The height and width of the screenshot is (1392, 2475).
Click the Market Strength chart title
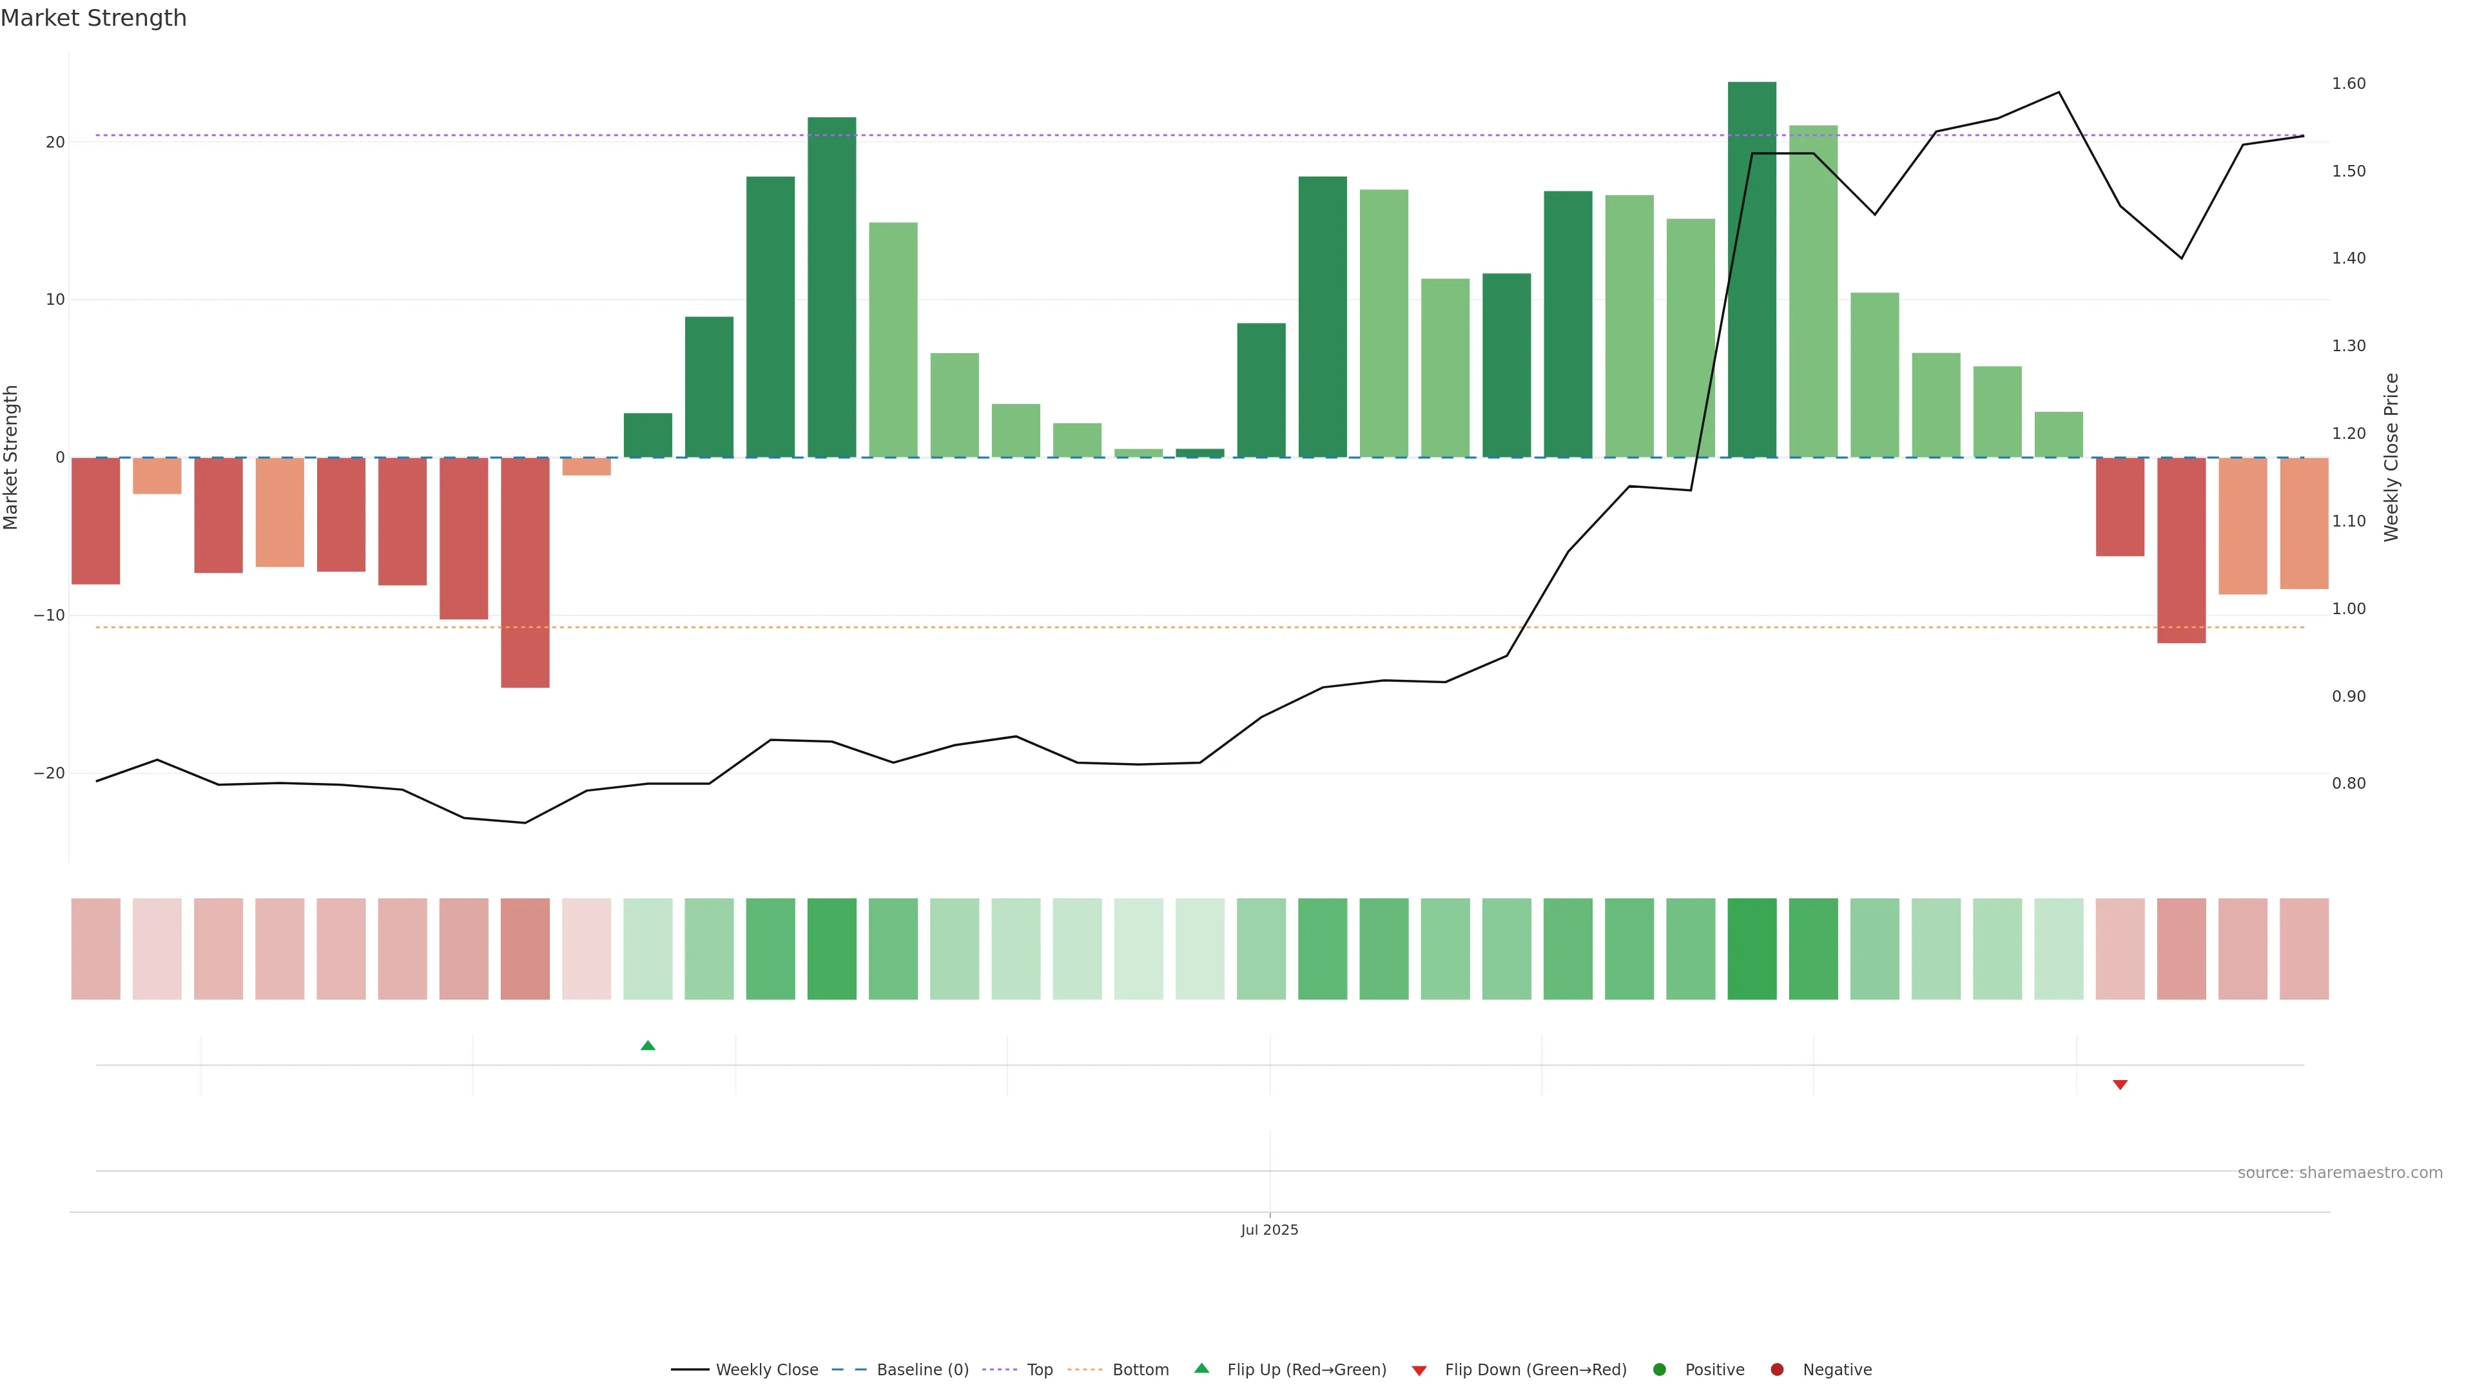pos(93,18)
